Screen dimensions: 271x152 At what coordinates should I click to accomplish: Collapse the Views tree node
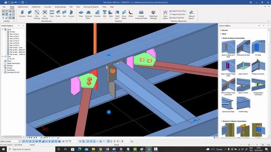(x=3, y=30)
